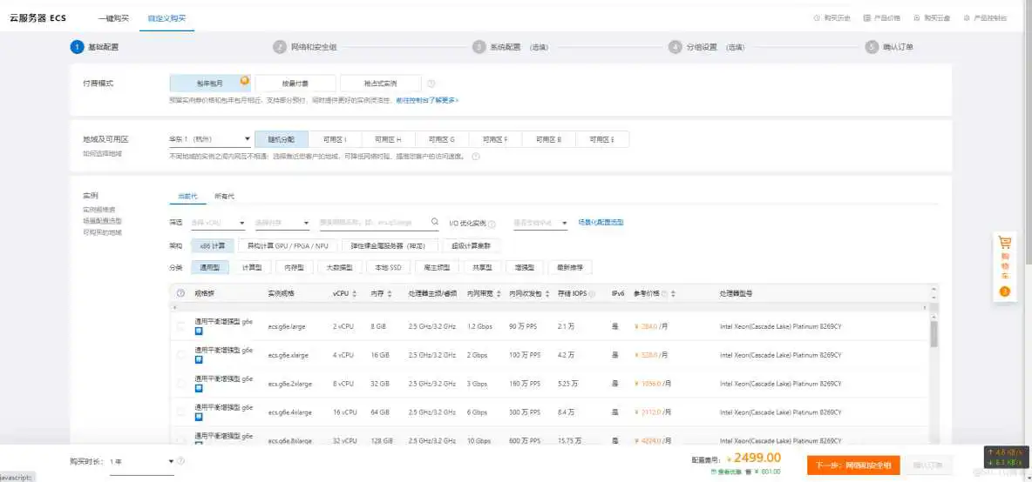The width and height of the screenshot is (1032, 482).
Task: Select the 超级计算集群 architecture option
Action: [472, 245]
